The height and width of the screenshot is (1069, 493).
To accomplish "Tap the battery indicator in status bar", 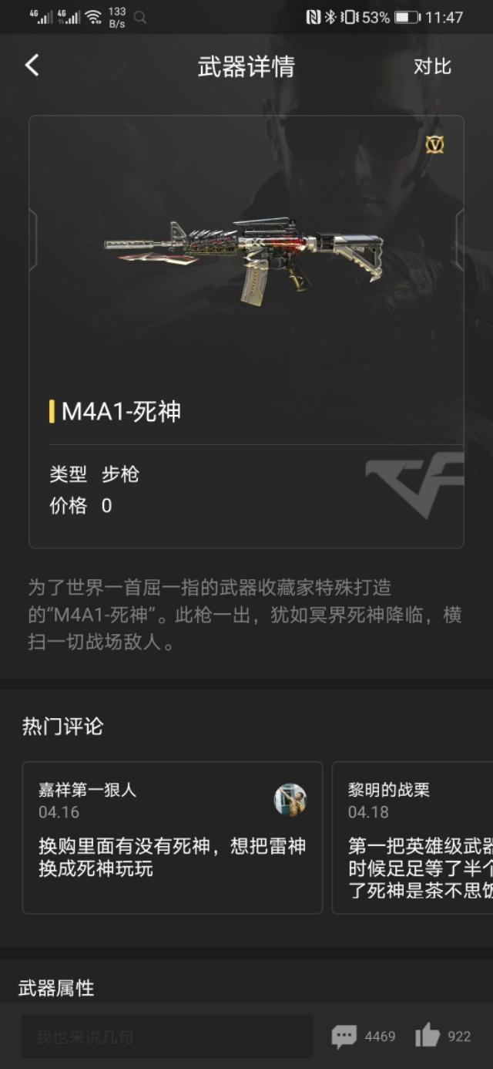I will click(407, 17).
